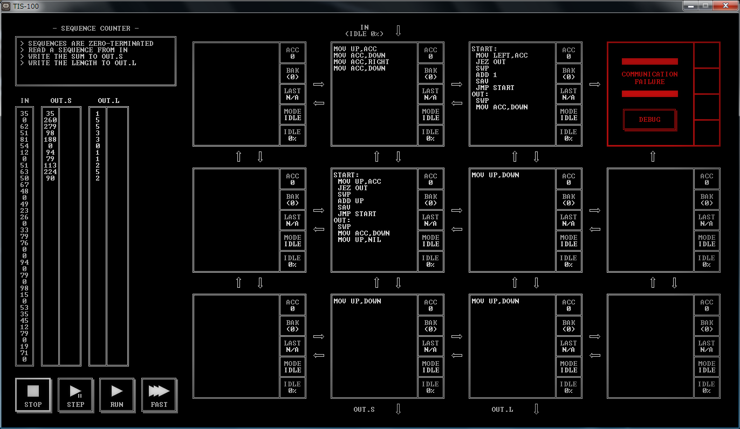740x429 pixels.
Task: Click the LAST box of the node above OUT.L
Action: tap(568, 347)
